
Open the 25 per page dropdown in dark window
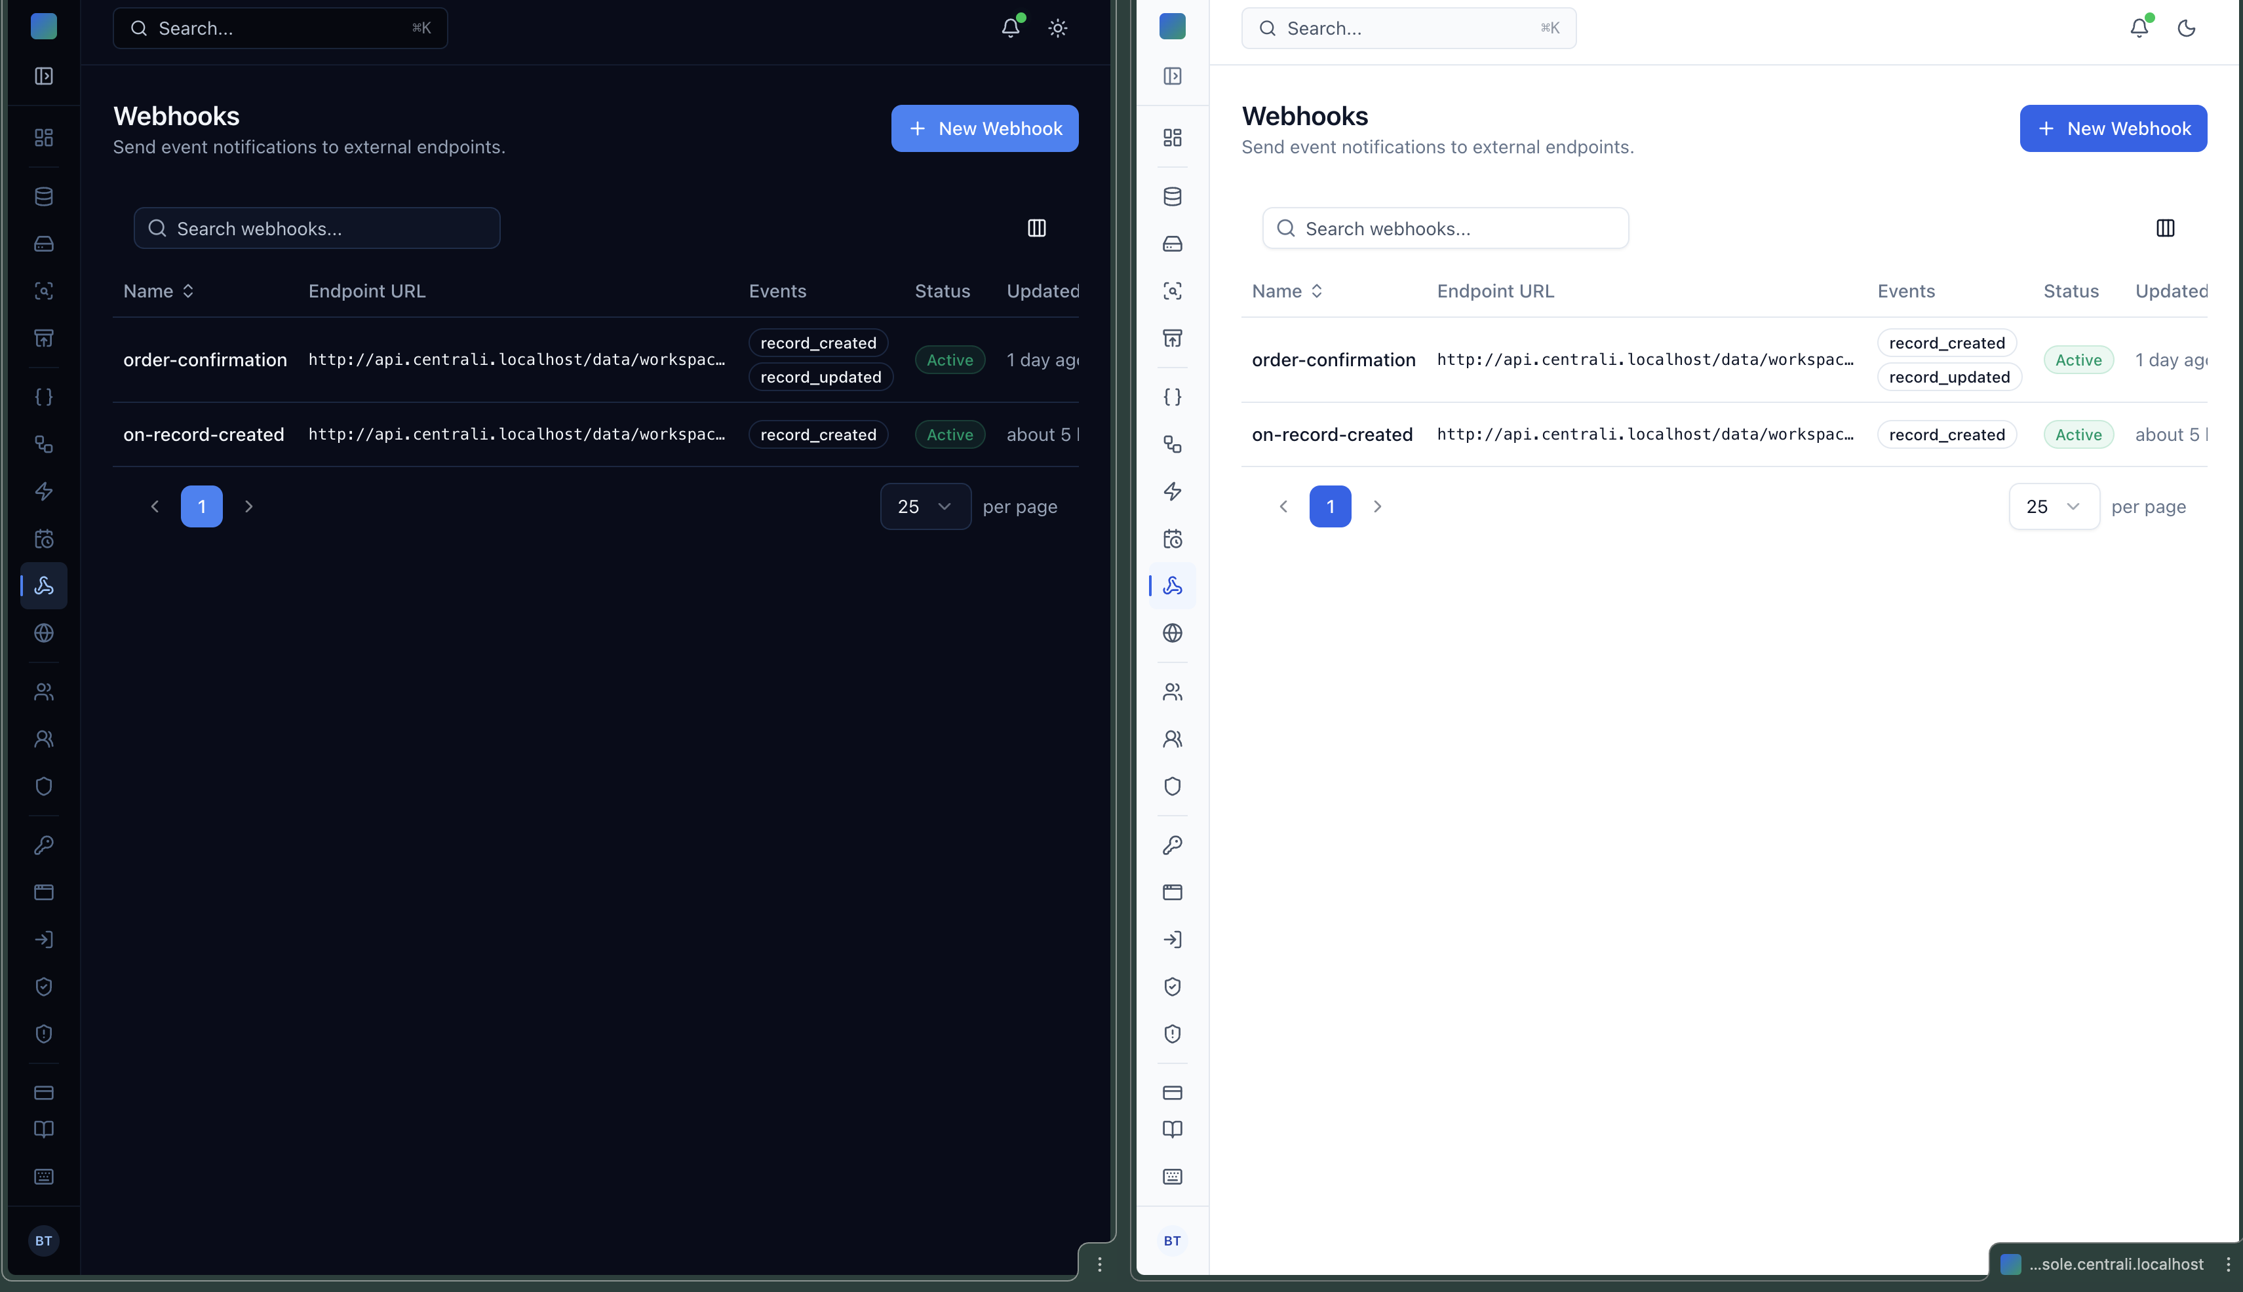tap(925, 506)
